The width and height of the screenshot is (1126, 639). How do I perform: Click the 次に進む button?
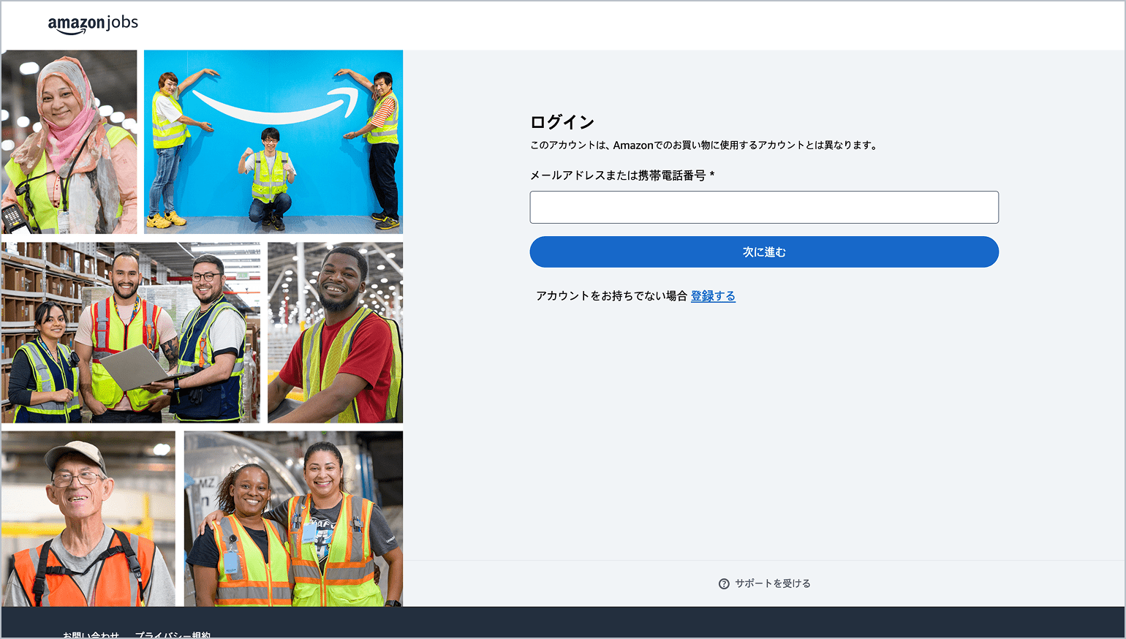(764, 252)
